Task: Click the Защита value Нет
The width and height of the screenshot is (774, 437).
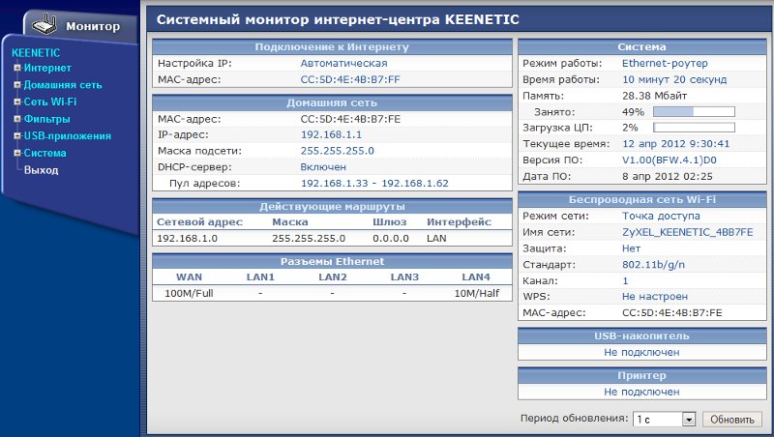Action: pyautogui.click(x=632, y=248)
